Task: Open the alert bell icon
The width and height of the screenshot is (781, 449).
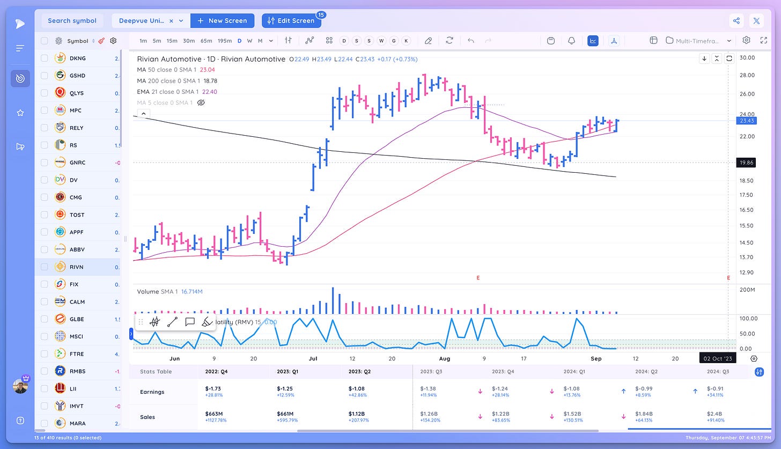Action: pos(571,40)
